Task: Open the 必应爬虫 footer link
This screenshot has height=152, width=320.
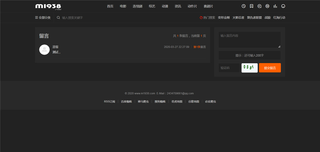Action: click(x=211, y=102)
